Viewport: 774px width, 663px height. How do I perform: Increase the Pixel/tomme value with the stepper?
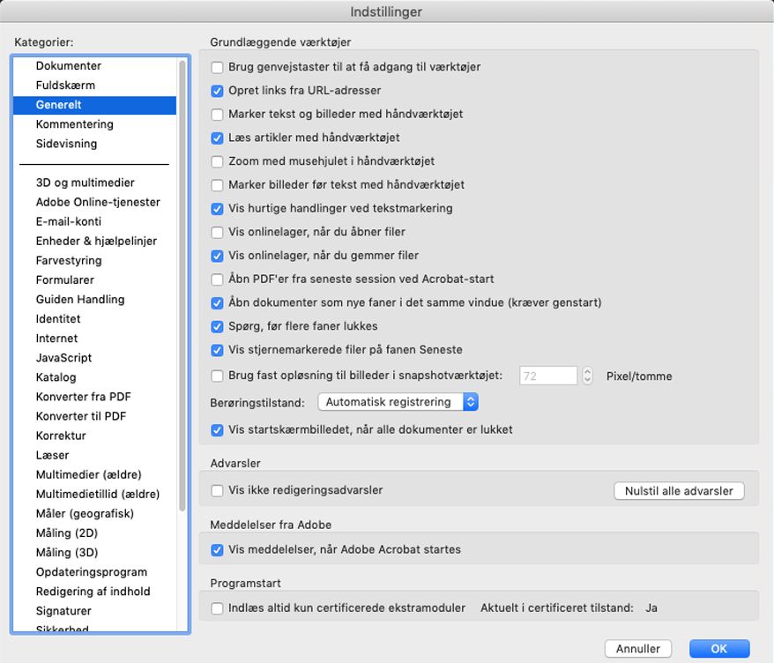tap(586, 371)
